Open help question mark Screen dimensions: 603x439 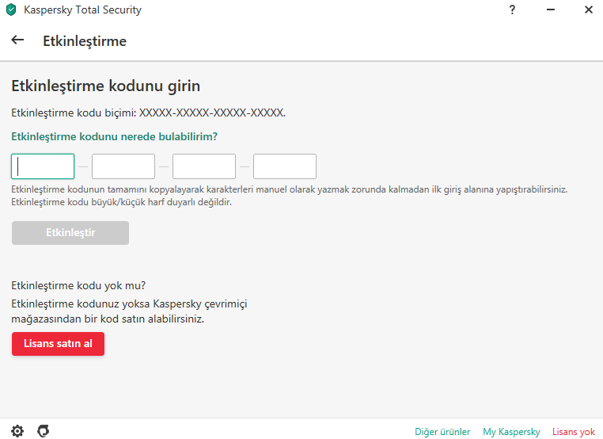point(512,10)
